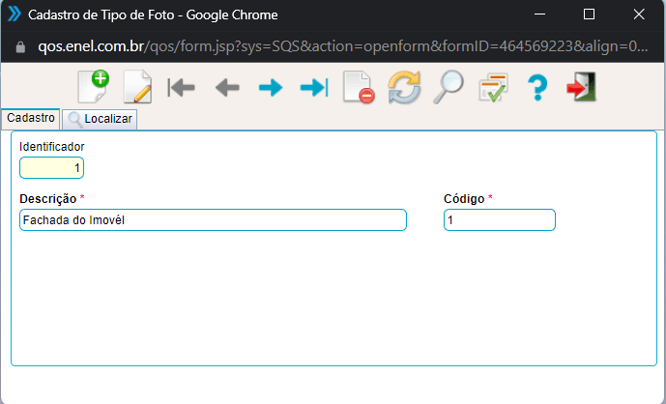This screenshot has height=404, width=666.
Task: Go to the previous record
Action: pos(226,88)
